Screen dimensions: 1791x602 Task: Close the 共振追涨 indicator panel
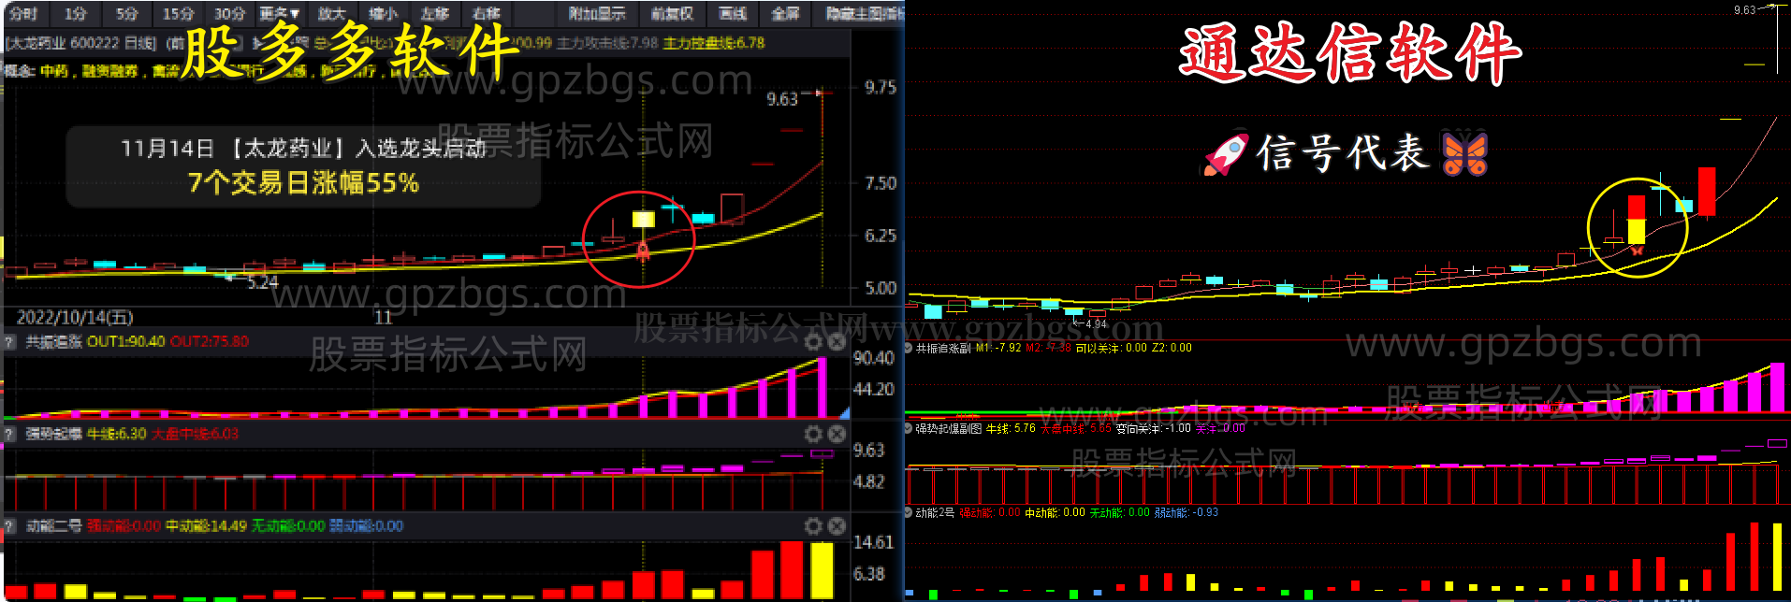click(x=837, y=342)
